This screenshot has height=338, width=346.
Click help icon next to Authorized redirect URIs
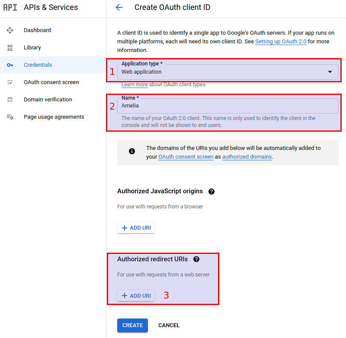click(x=196, y=259)
